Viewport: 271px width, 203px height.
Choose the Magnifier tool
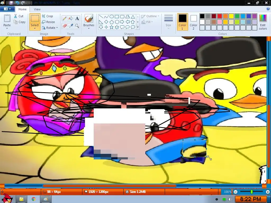pos(77,26)
